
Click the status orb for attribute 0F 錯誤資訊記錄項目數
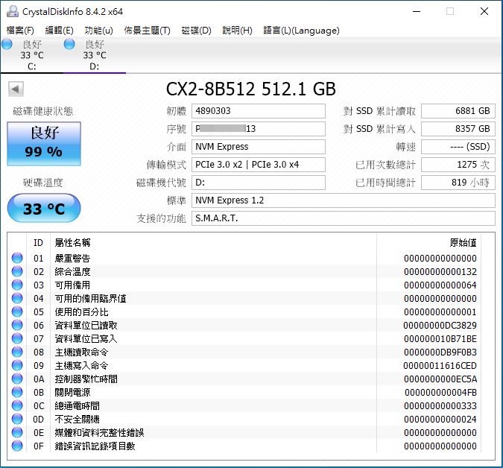pyautogui.click(x=17, y=446)
